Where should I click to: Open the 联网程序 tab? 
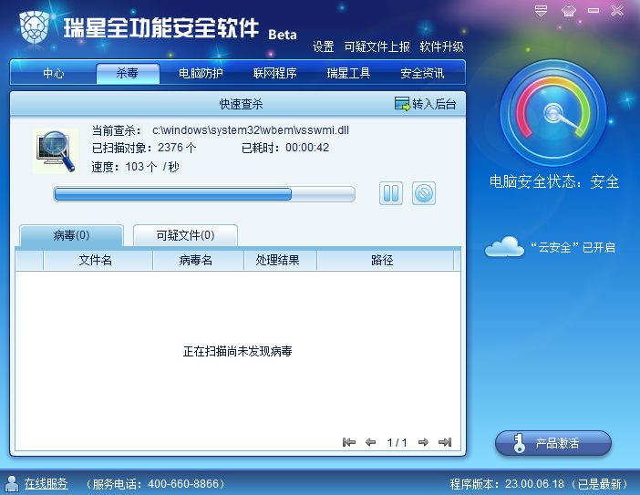pyautogui.click(x=274, y=73)
